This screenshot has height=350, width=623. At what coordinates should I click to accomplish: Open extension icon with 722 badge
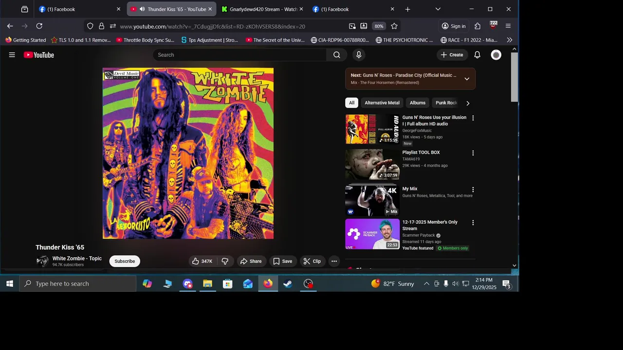[493, 25]
